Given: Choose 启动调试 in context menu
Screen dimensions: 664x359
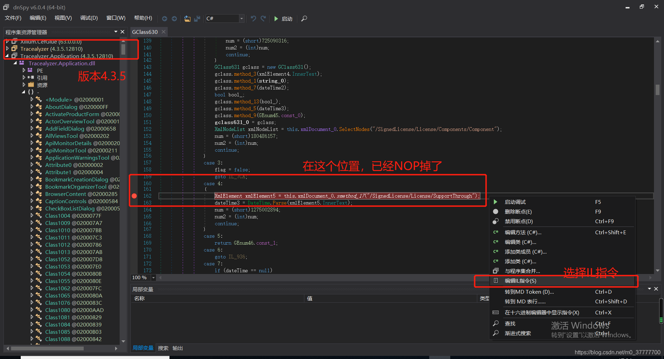Looking at the screenshot, I should (x=562, y=202).
